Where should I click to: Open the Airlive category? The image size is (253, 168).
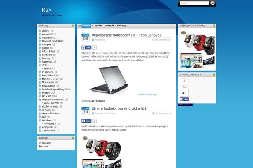click(46, 31)
